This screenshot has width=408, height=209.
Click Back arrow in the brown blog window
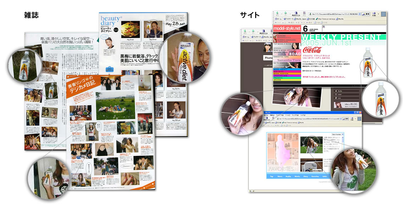[x=245, y=31]
